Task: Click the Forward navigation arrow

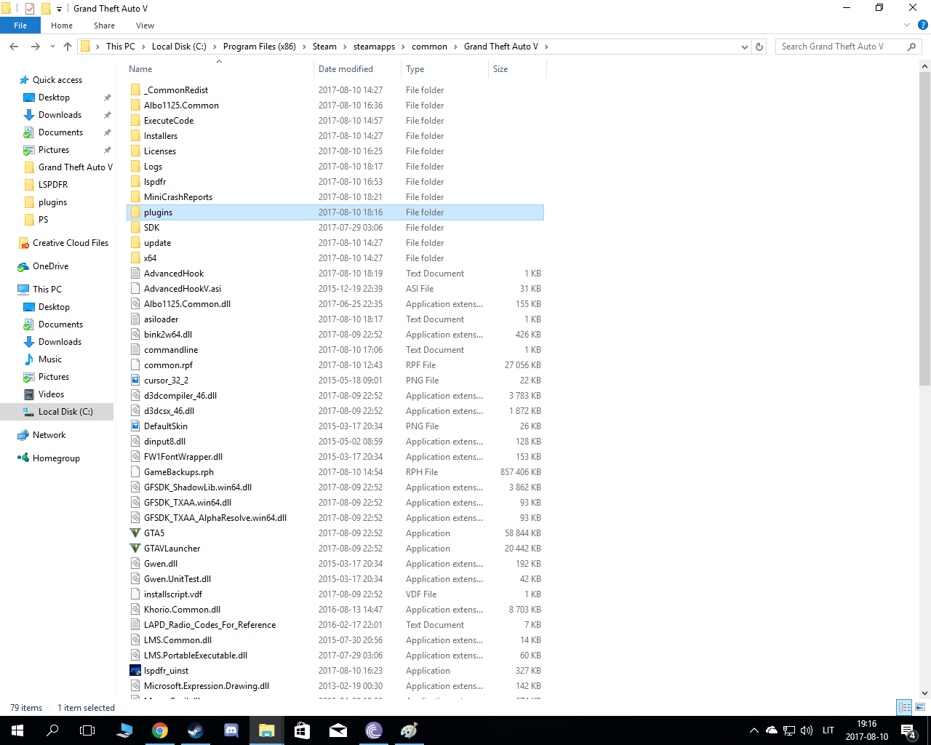Action: [x=35, y=47]
